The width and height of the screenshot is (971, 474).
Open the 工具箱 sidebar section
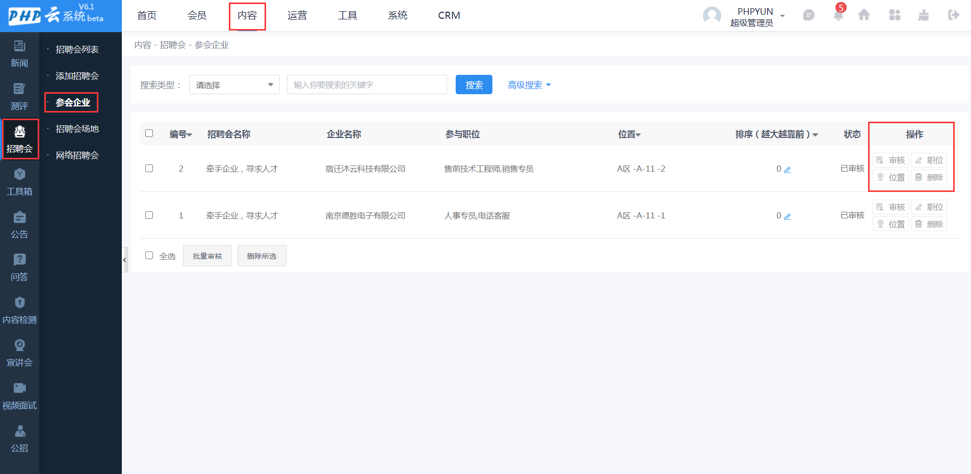[19, 182]
